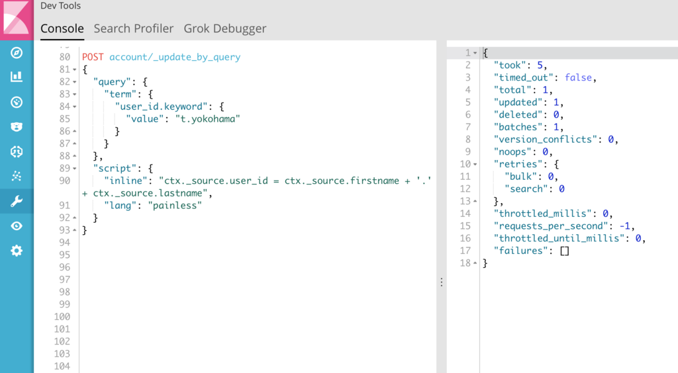Click fold marker at line 88
Image resolution: width=678 pixels, height=373 pixels.
75,156
